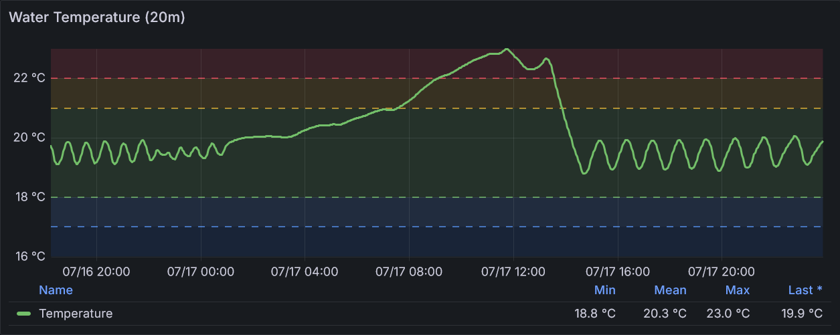The image size is (840, 335).
Task: Sort the legend by the Max column
Action: (737, 290)
